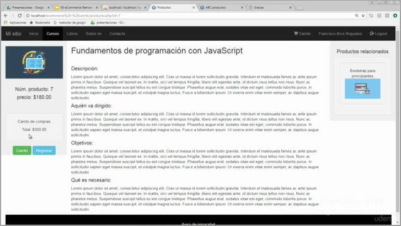The image size is (401, 226).
Task: Switch to the 00-eCommerce-Bienvenida tab
Action: click(x=76, y=8)
